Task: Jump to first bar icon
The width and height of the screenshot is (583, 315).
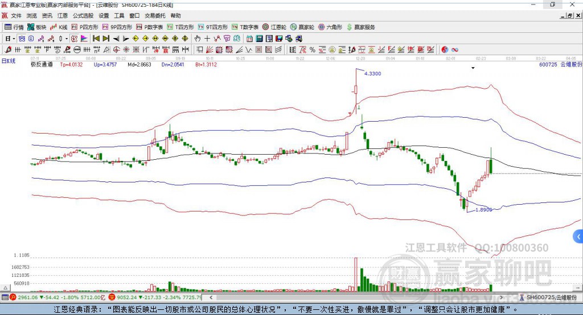Action: pos(96,39)
